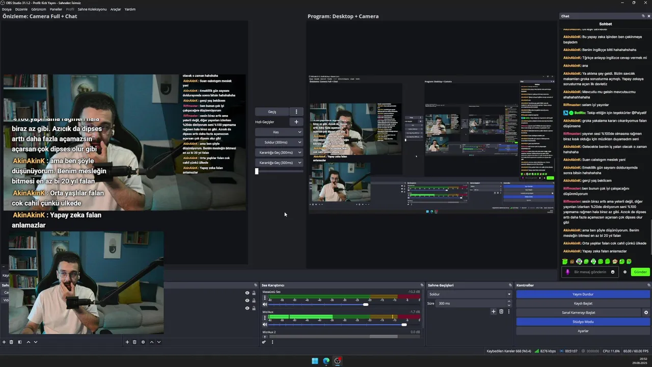Add a new source with plus icon
652x367 pixels.
click(x=127, y=342)
